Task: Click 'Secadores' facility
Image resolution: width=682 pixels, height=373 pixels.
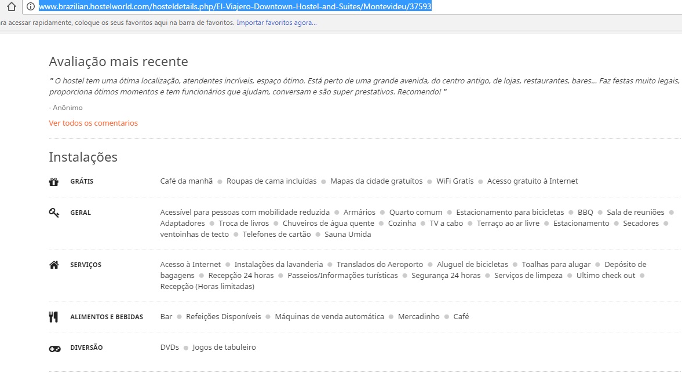Action: pyautogui.click(x=641, y=223)
